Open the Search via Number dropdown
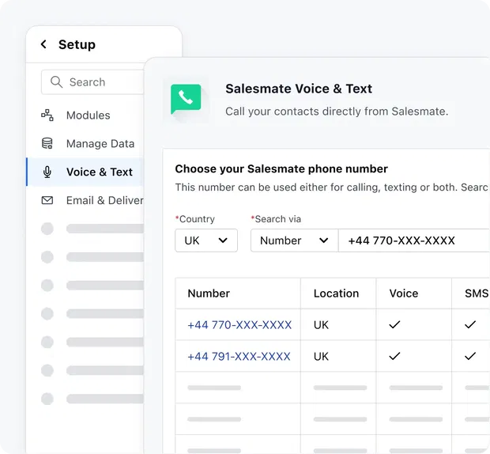This screenshot has height=454, width=490. pos(294,240)
